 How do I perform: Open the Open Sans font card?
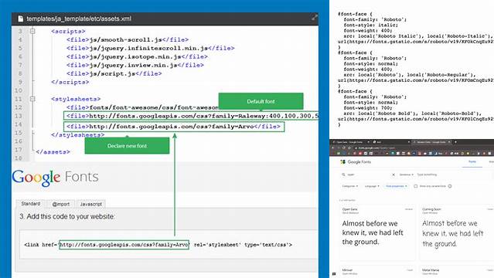pyautogui.click(x=377, y=233)
